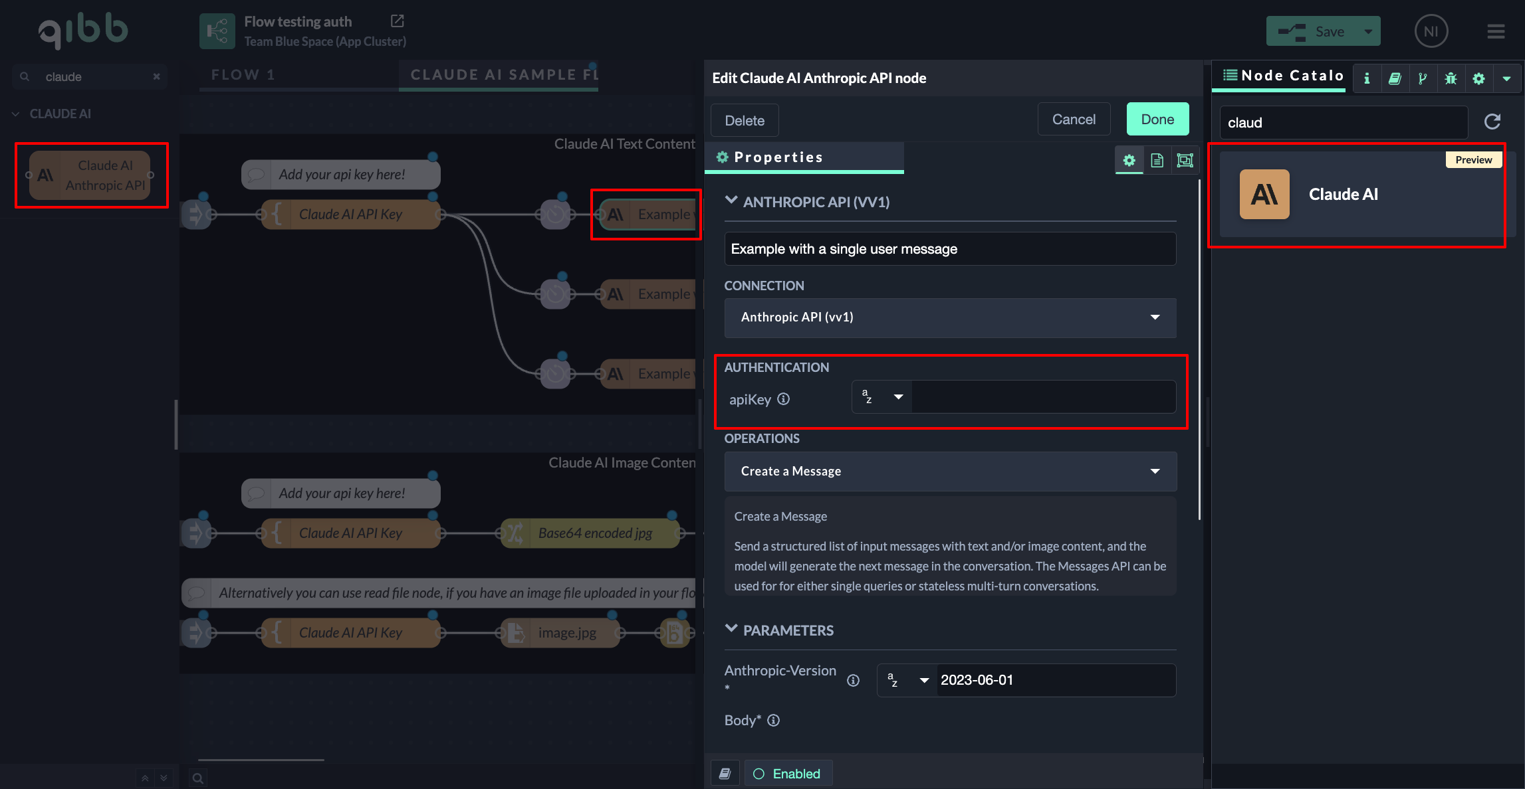Open the help book icon in sidebar
The width and height of the screenshot is (1525, 789).
[x=1395, y=78]
